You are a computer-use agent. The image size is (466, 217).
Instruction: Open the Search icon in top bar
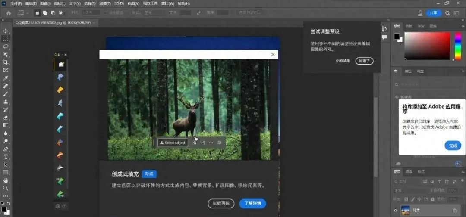tap(447, 13)
